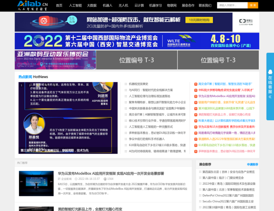Click red icon beside 美的智能灯光新品上市
This screenshot has height=211, width=274.
[196, 115]
